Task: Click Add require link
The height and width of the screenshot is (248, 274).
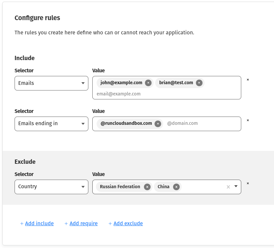Action: 83,224
